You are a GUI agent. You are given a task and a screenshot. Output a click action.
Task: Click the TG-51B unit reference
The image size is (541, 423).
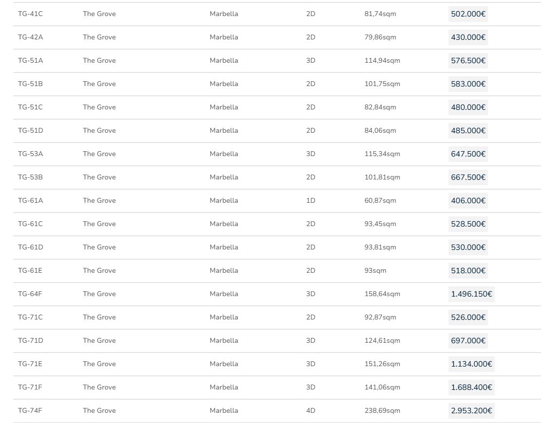pyautogui.click(x=30, y=84)
